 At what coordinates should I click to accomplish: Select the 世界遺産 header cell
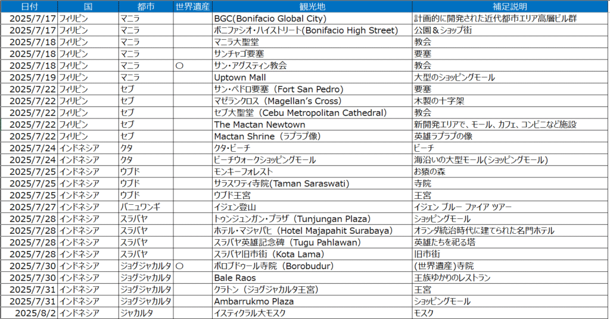pos(192,7)
